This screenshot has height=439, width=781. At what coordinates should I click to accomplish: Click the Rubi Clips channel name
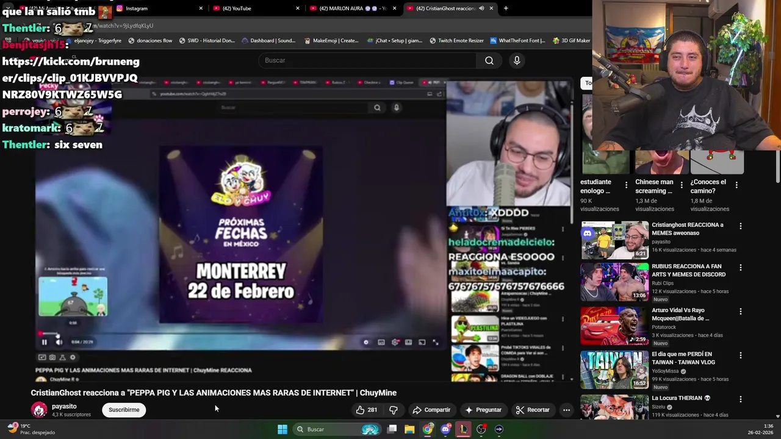(x=664, y=283)
